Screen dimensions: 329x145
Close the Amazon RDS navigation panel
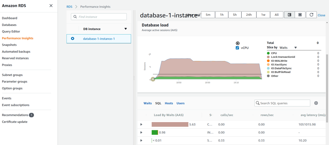tap(51, 6)
